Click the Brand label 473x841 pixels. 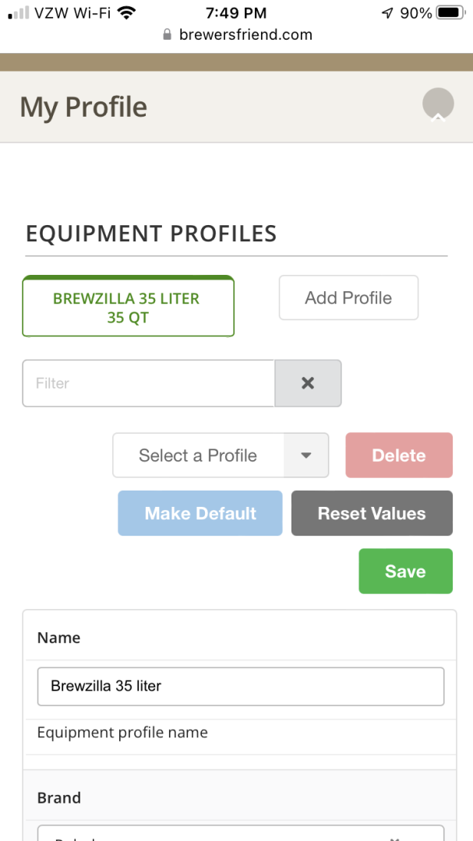pyautogui.click(x=59, y=797)
